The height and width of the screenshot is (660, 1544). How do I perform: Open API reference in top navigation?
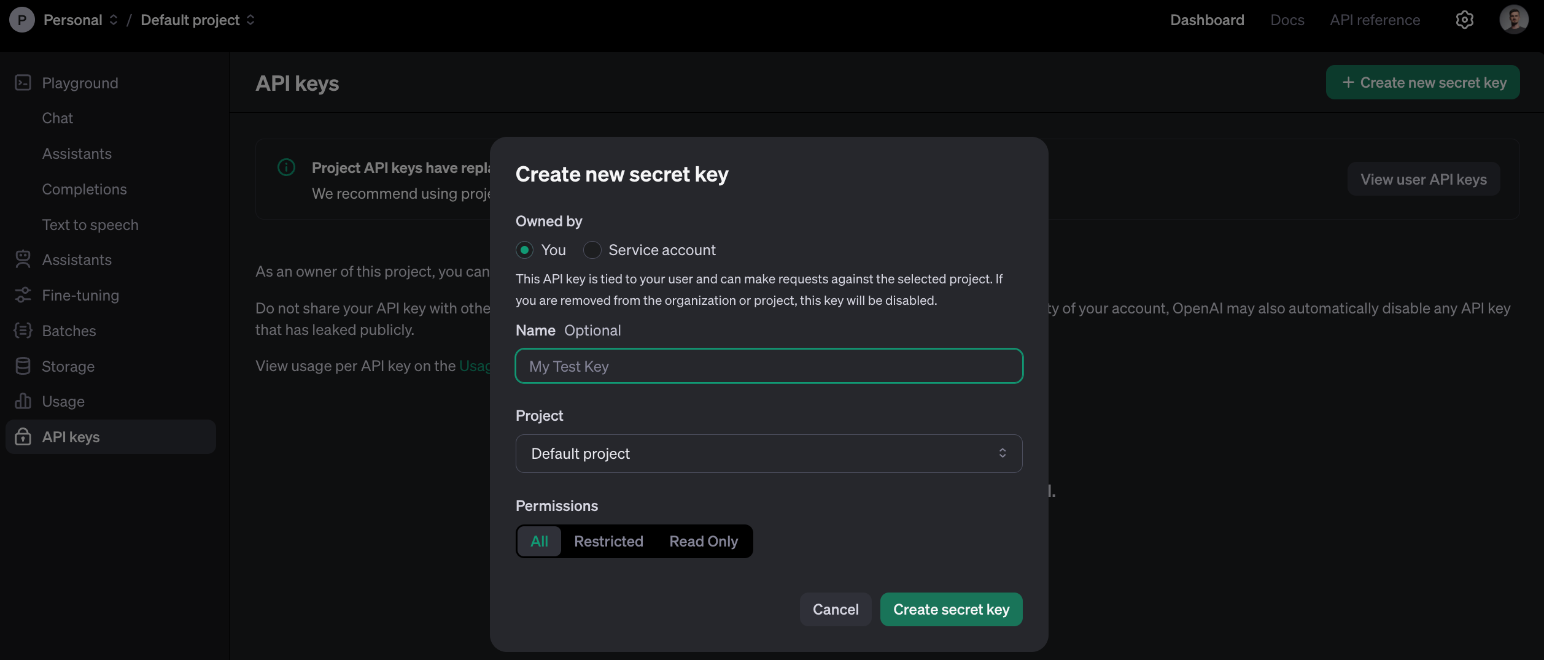click(x=1375, y=20)
